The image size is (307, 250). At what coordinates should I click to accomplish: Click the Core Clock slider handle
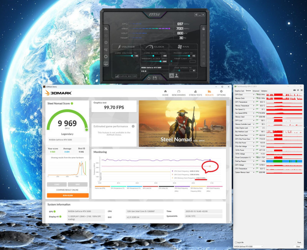click(x=153, y=56)
